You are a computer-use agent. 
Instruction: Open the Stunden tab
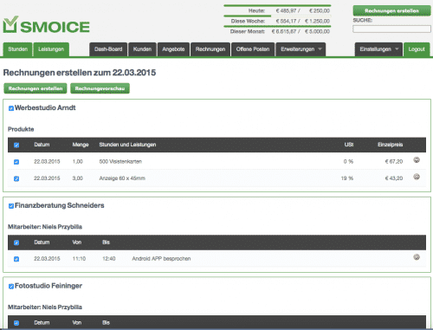click(x=17, y=49)
